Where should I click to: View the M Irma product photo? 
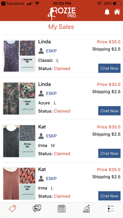point(19,141)
